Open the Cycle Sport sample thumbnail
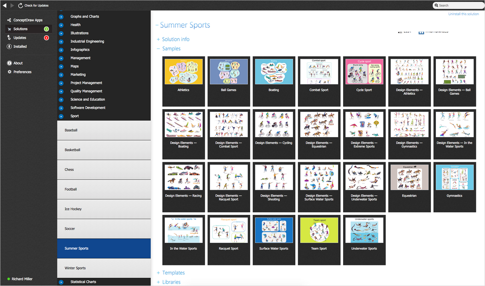 (364, 72)
